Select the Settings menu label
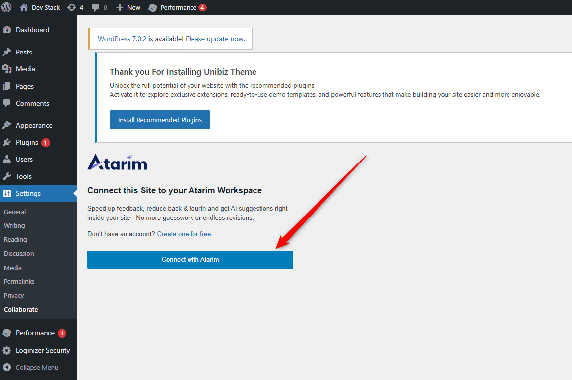The image size is (572, 380). click(x=28, y=193)
